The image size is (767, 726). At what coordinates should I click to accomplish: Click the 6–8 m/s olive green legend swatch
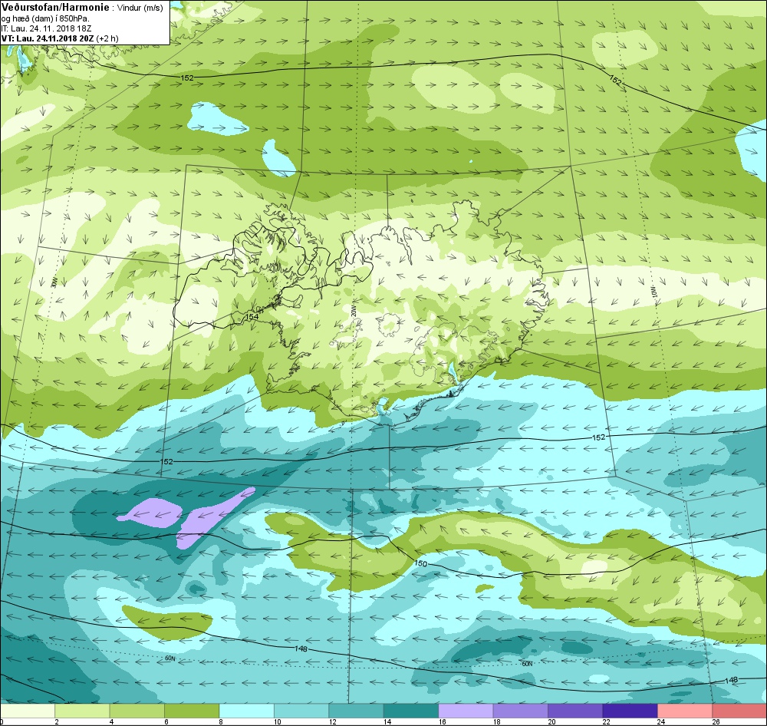coord(192,711)
